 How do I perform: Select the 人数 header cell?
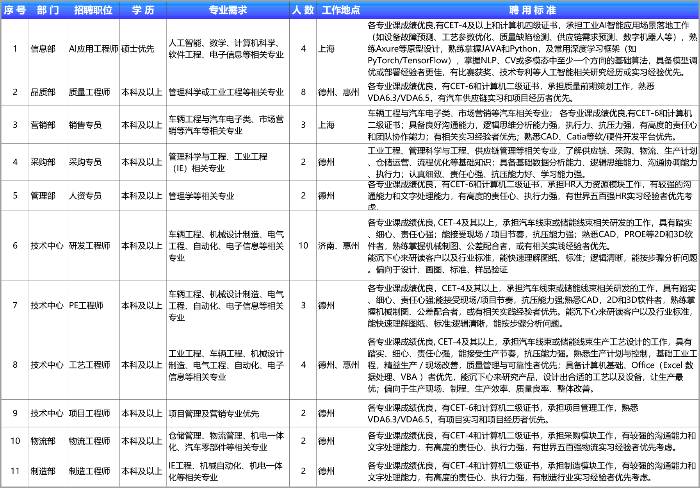[303, 10]
